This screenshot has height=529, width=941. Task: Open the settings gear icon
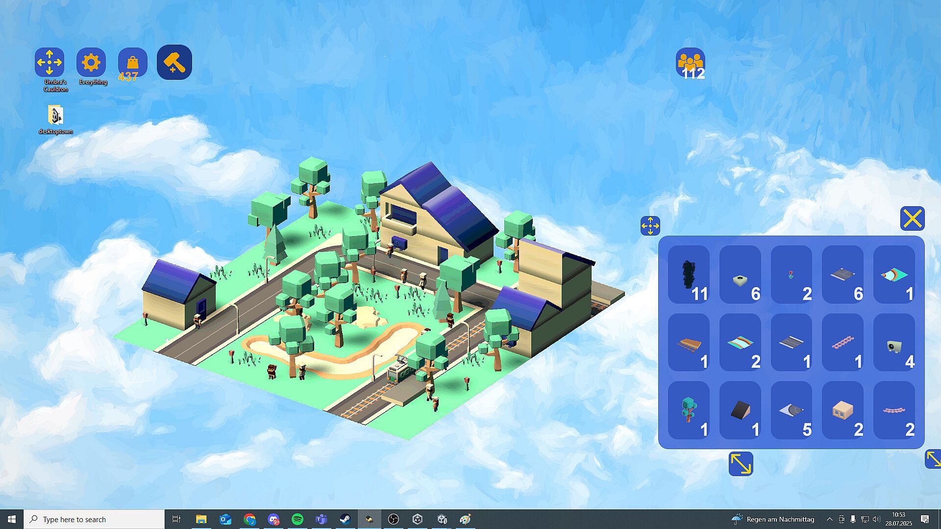(91, 63)
